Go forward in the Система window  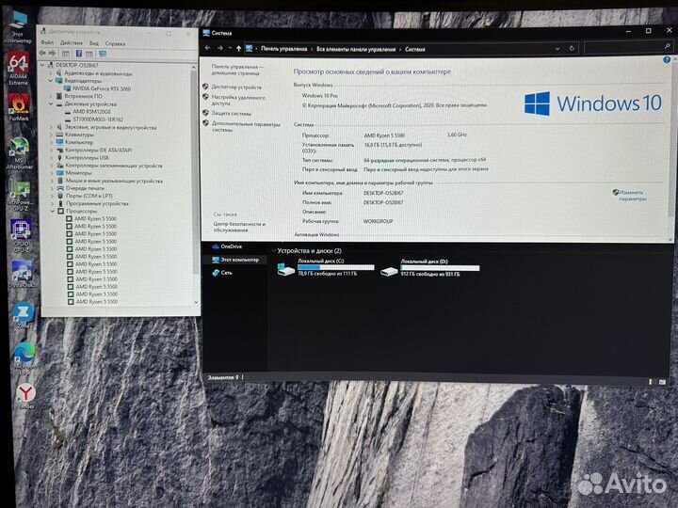point(220,48)
